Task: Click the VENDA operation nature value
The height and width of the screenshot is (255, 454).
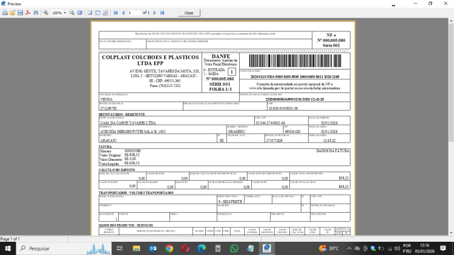Action: [107, 99]
